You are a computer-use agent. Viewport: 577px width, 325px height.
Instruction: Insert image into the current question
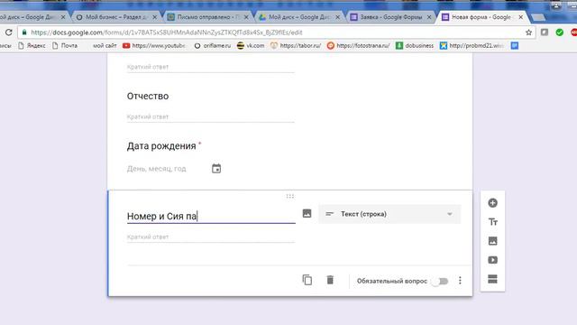[307, 213]
